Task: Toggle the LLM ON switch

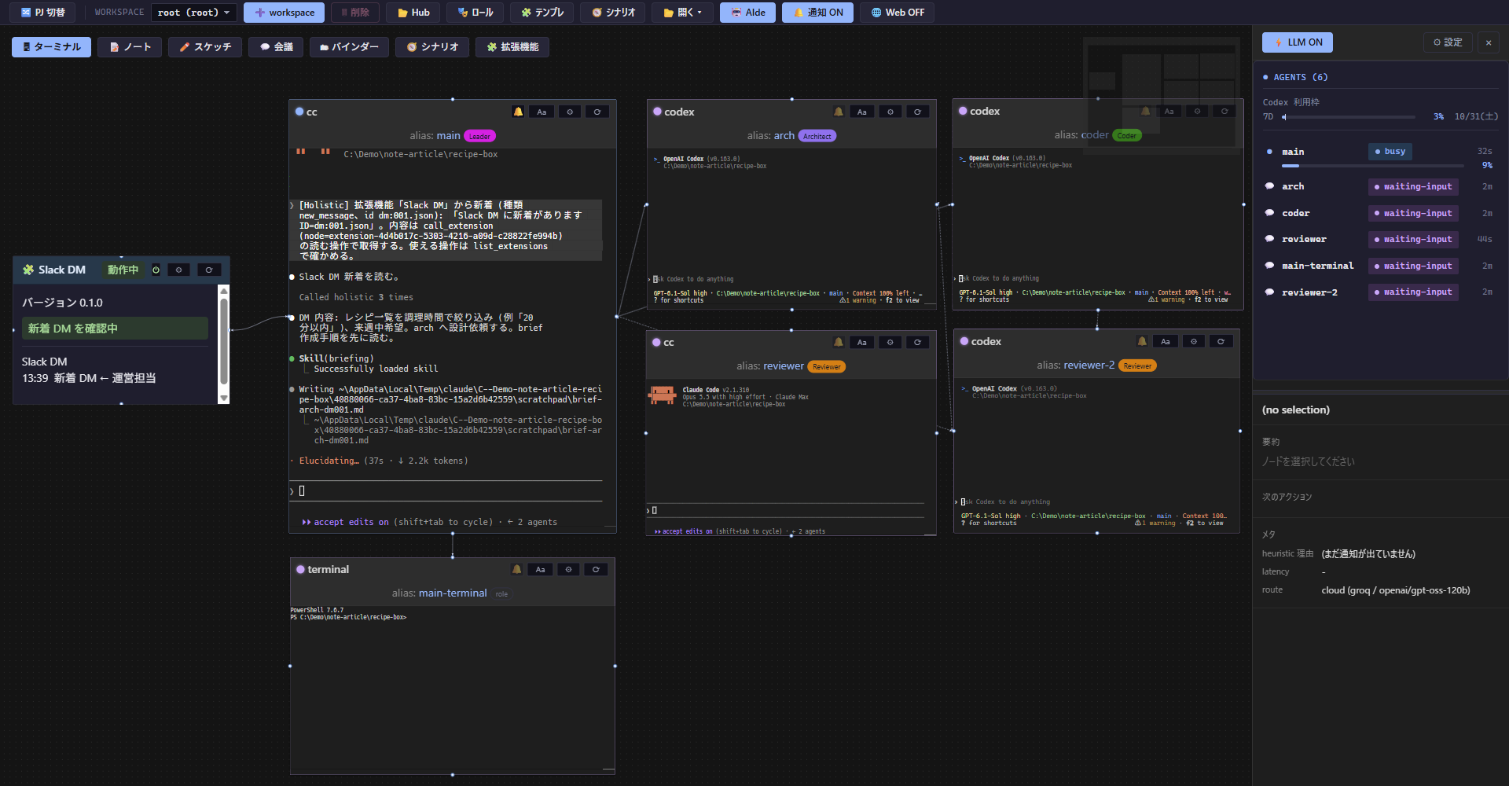Action: point(1298,42)
